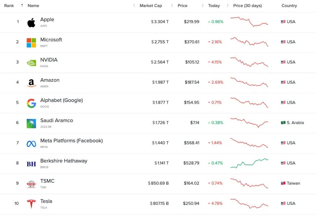Click the Microsoft four-square logo

(x=31, y=43)
